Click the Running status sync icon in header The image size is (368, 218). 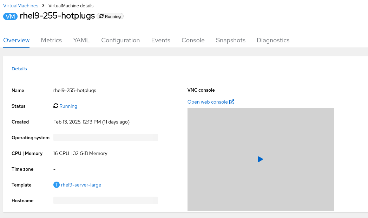click(x=101, y=16)
